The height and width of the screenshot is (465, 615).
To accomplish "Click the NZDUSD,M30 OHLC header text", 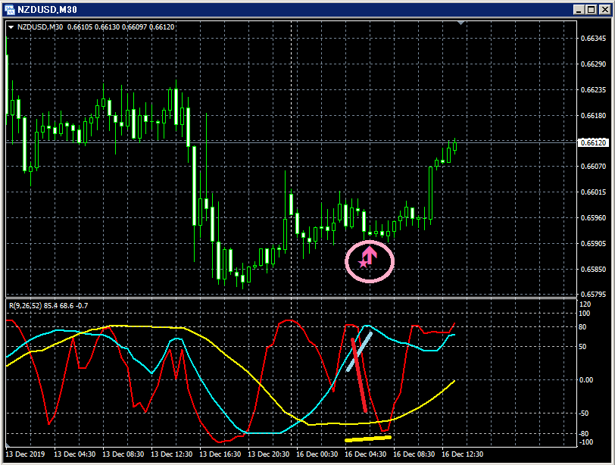I will point(95,27).
